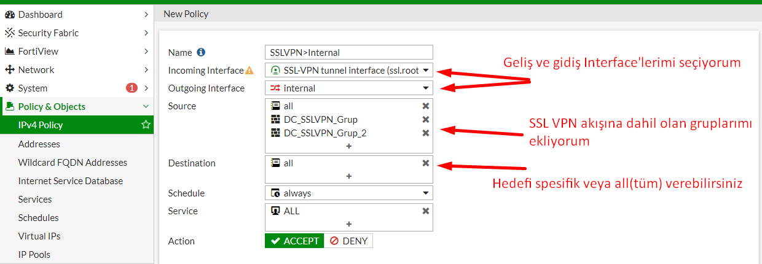Viewport: 762px width, 264px height.
Task: Open the Addresses menu item
Action: click(x=39, y=144)
